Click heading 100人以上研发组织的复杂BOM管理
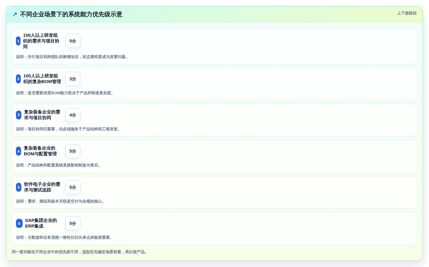 pos(42,79)
